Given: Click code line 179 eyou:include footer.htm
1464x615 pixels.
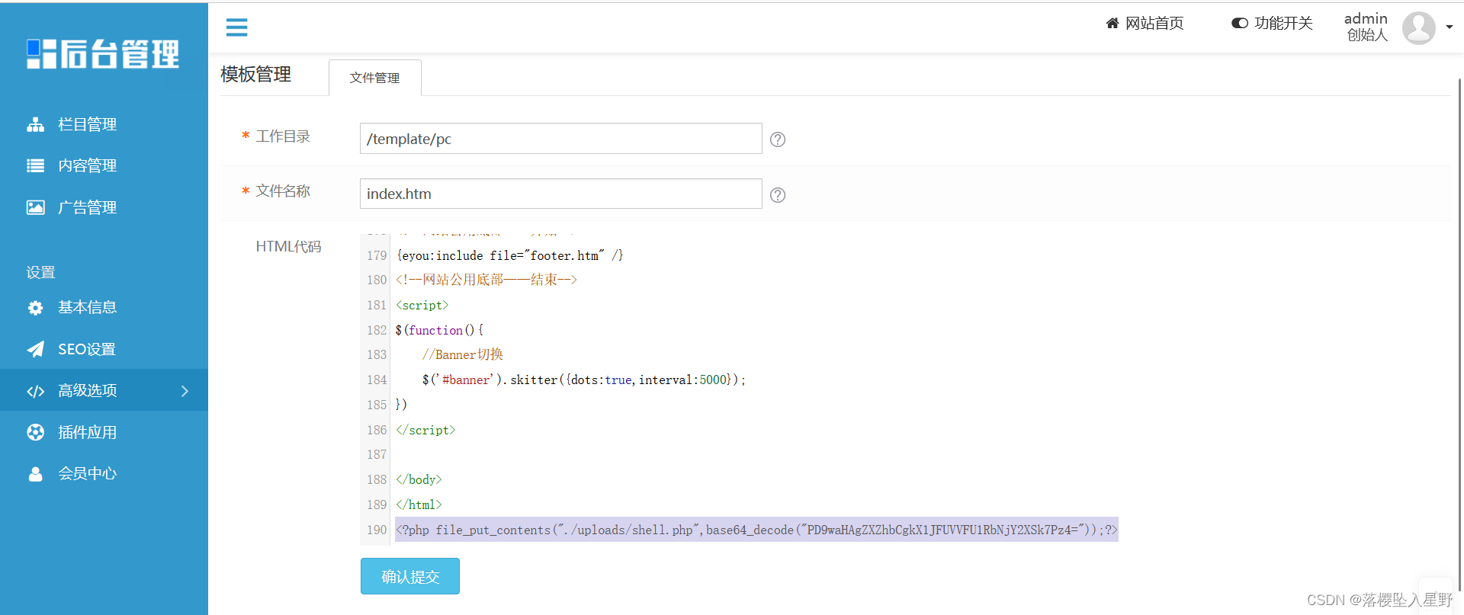Looking at the screenshot, I should [509, 255].
